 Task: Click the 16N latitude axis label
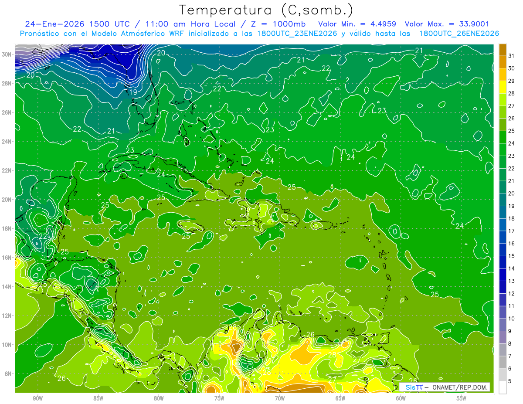tap(7, 258)
